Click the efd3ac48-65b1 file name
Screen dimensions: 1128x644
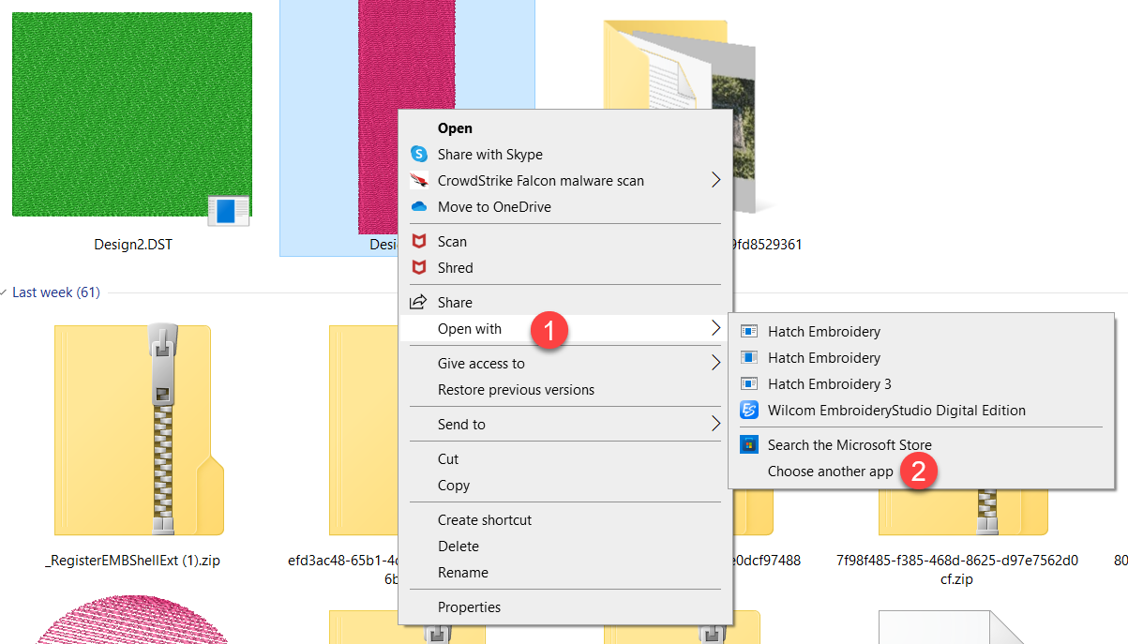tap(342, 570)
